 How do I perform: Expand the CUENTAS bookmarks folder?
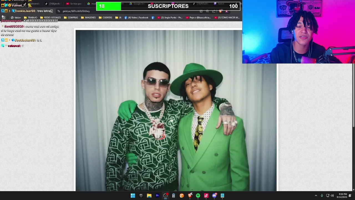(105, 17)
